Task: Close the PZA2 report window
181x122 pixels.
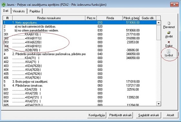Action: click(x=174, y=5)
